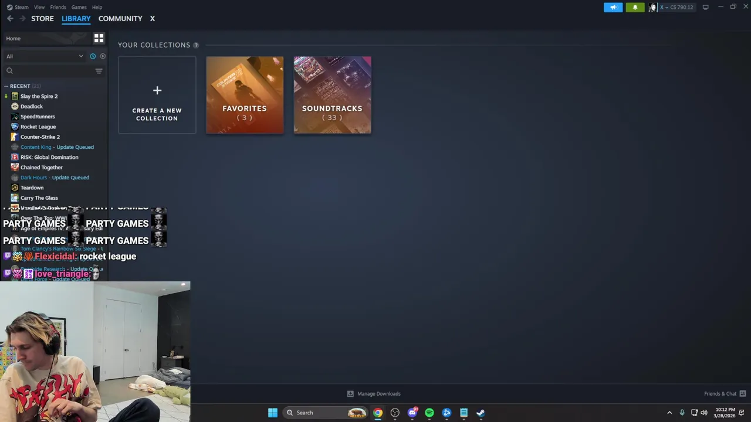Select Chained Together in the games list
This screenshot has height=422, width=751.
coord(41,168)
